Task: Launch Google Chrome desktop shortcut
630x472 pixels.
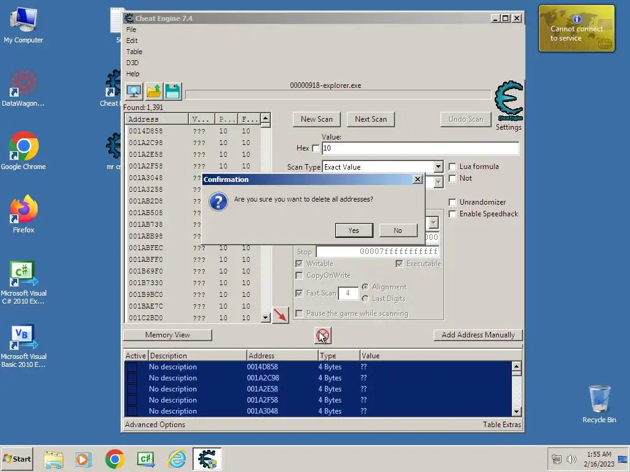Action: 23,151
